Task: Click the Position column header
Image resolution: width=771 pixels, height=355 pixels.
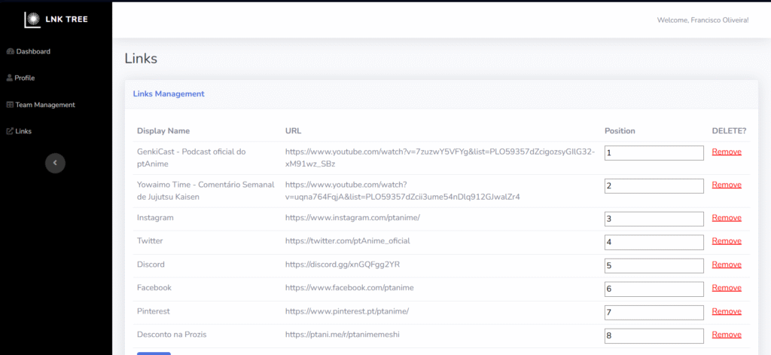Action: click(x=620, y=131)
